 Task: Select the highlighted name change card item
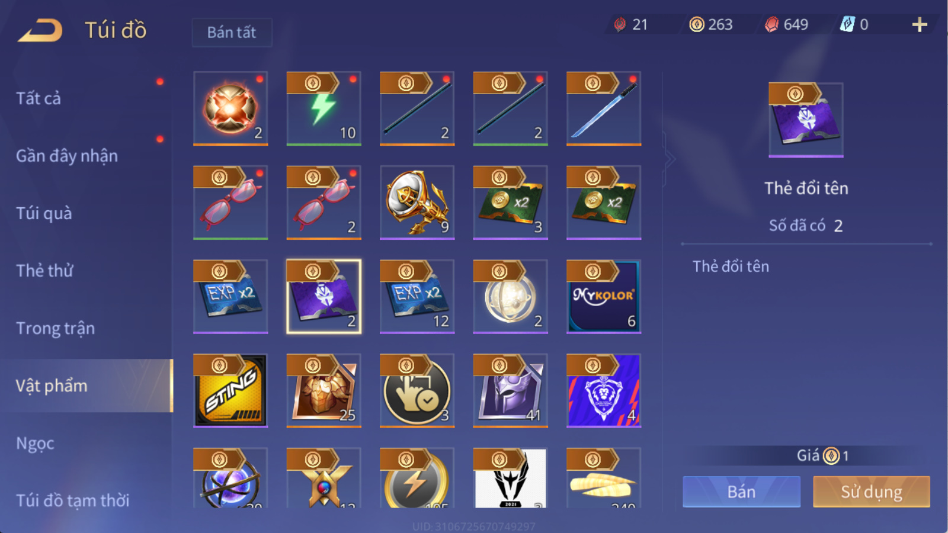(324, 297)
